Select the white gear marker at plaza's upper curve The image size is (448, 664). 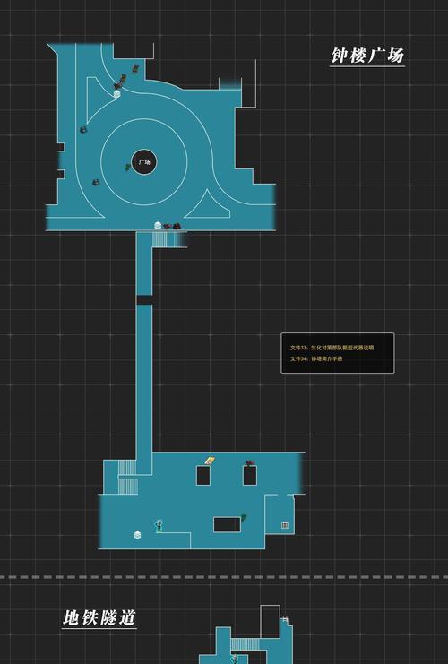(116, 93)
